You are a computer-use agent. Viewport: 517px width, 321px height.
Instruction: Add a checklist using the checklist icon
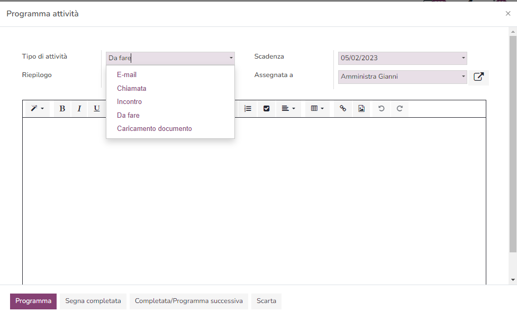coord(266,108)
